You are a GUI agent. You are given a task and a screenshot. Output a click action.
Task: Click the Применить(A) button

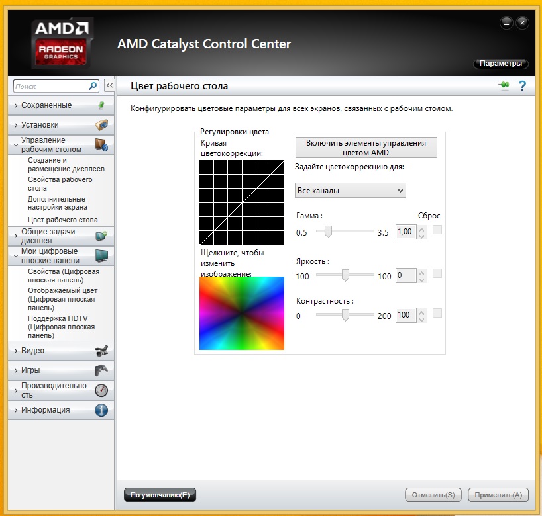(498, 495)
